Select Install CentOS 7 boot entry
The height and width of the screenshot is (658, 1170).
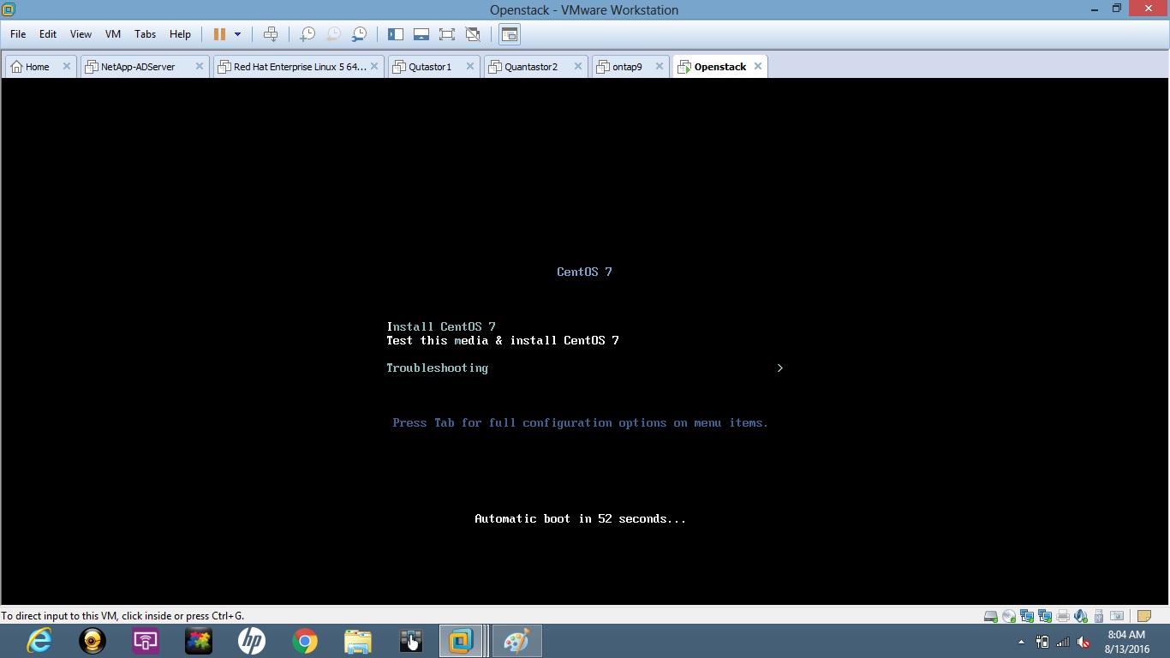pyautogui.click(x=441, y=326)
